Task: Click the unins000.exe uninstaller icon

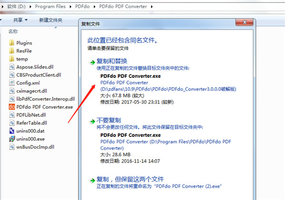Action: tap(12, 139)
